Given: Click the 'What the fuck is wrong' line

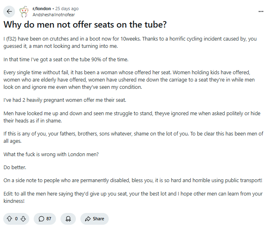Looking at the screenshot, I should pos(51,155).
